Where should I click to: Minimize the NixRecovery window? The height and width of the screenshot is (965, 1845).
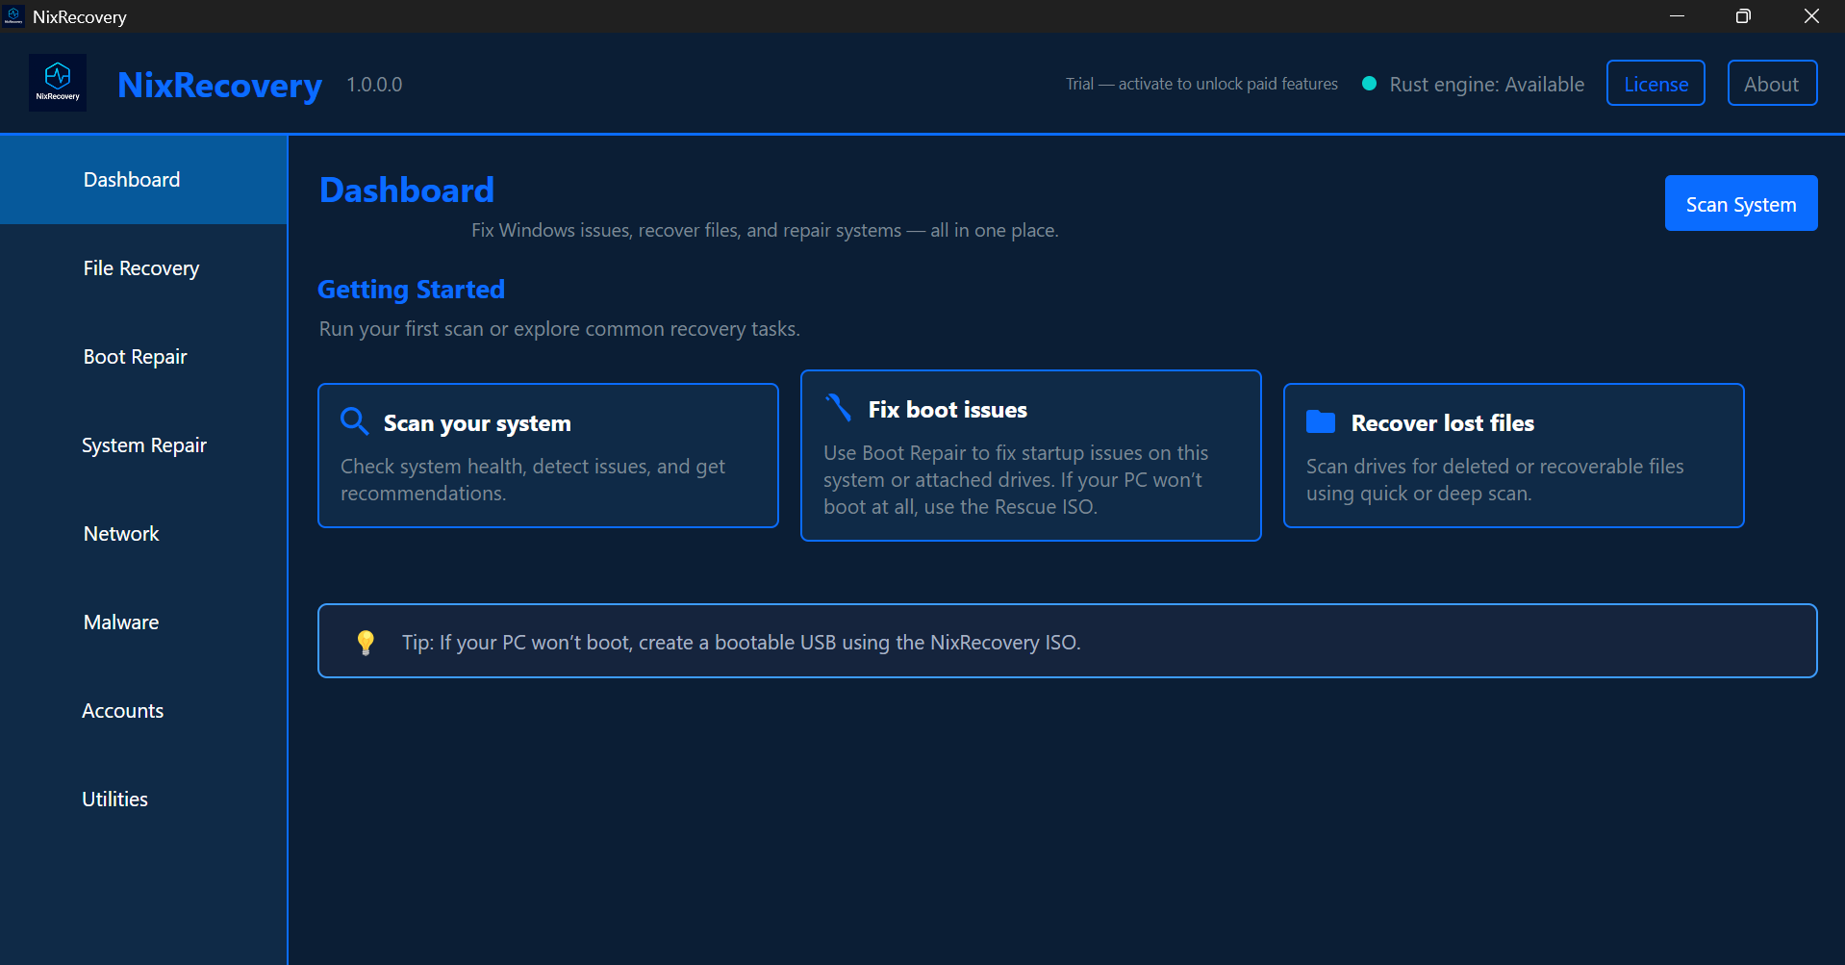1677,16
